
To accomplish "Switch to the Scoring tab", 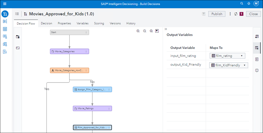I will (99, 23).
